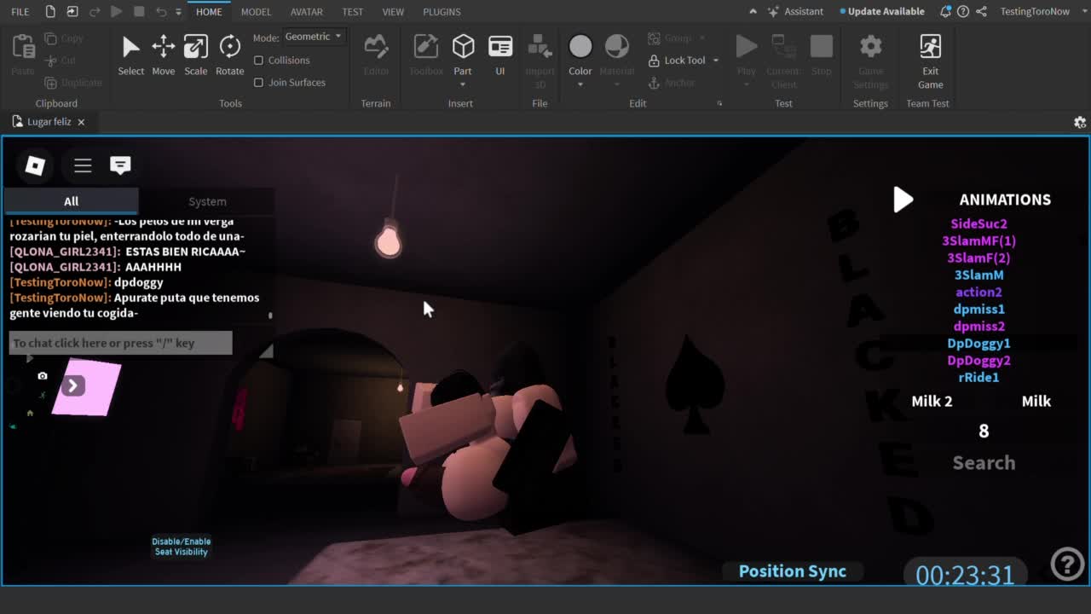Expand the dropdown arrow under Part

coord(463,84)
